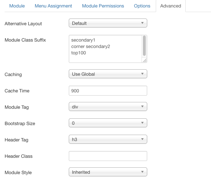
Task: Click the Bootstrap Size dropdown arrow
Action: tap(142, 123)
